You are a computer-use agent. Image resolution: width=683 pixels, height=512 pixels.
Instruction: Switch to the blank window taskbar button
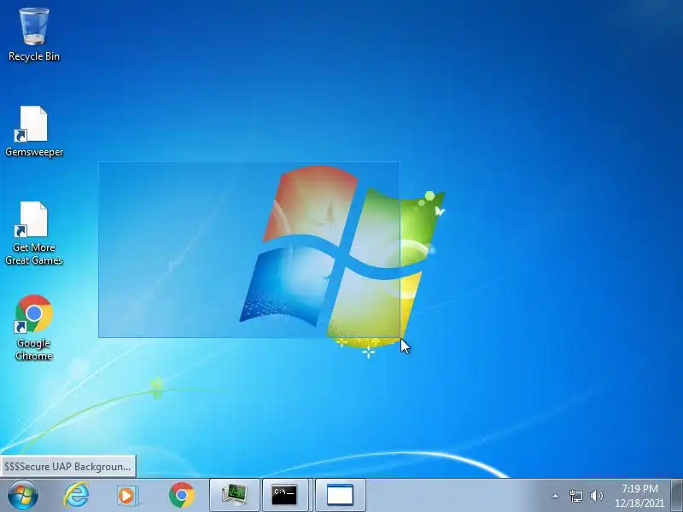click(x=340, y=496)
